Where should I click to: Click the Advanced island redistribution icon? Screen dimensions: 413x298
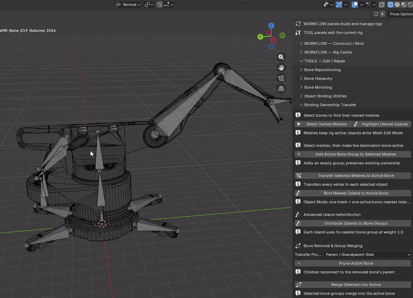point(298,214)
